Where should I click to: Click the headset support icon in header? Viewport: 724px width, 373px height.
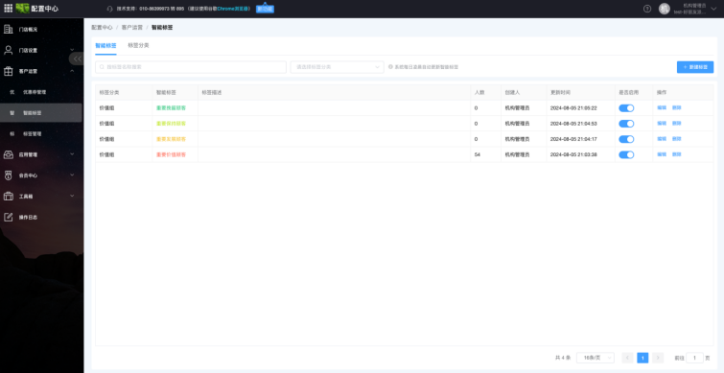tap(109, 9)
